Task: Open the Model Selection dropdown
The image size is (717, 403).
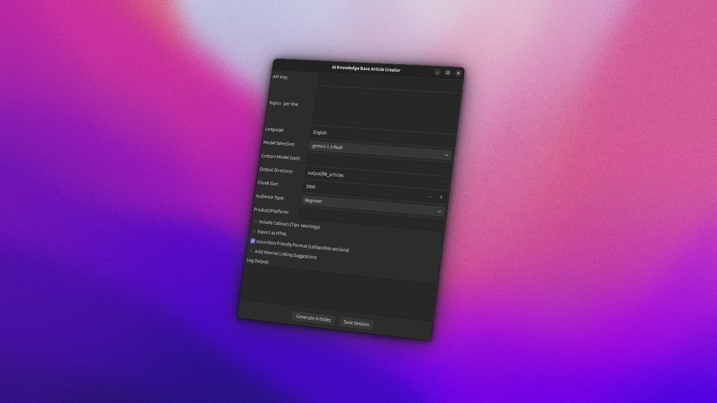Action: [x=446, y=155]
